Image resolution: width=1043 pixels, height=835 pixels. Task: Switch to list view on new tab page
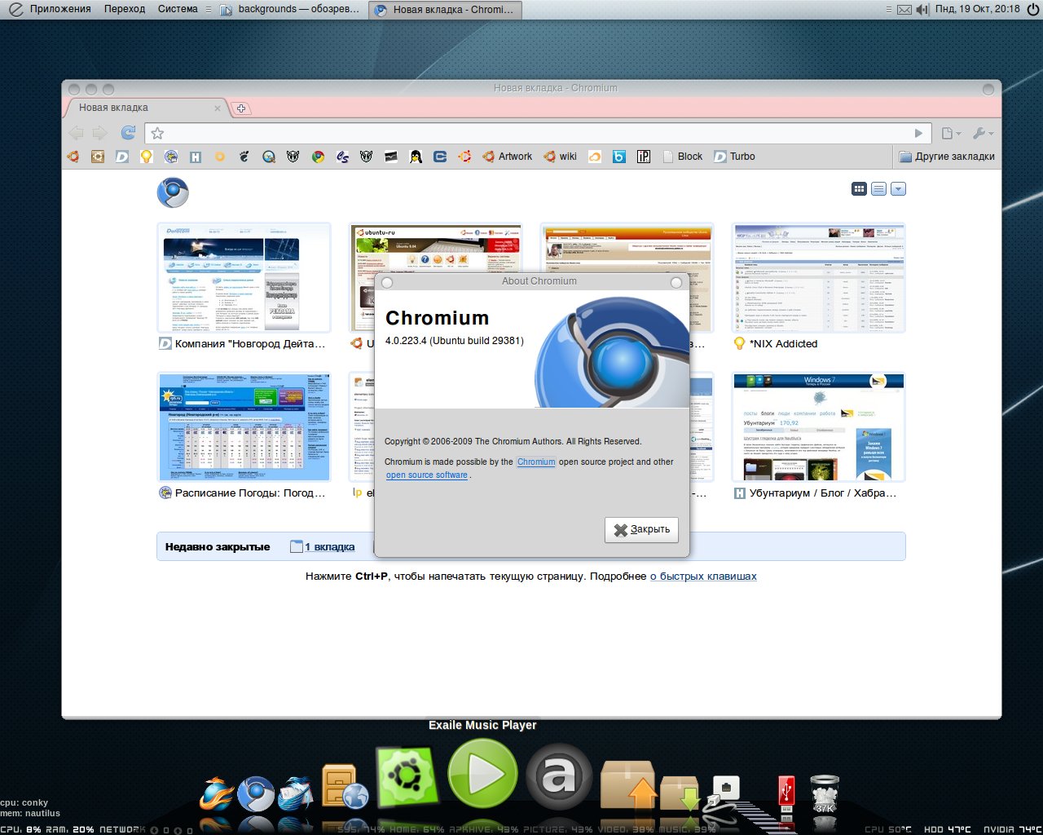(x=878, y=189)
